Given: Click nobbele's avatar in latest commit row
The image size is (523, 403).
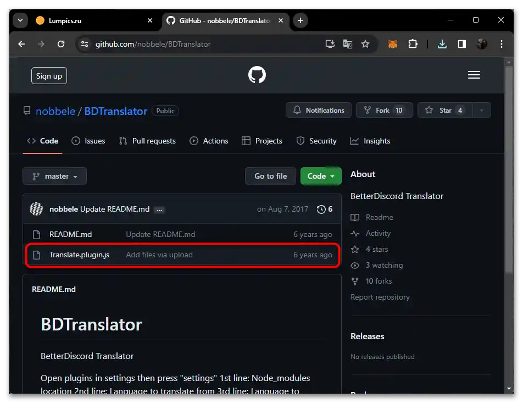Looking at the screenshot, I should [x=36, y=209].
